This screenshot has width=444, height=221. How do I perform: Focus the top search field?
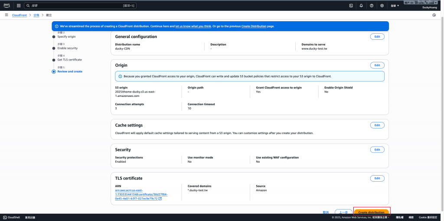(80, 5)
